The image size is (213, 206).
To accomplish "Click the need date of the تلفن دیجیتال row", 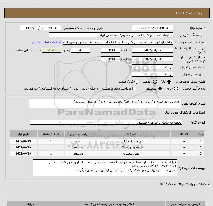I will click(23, 153).
